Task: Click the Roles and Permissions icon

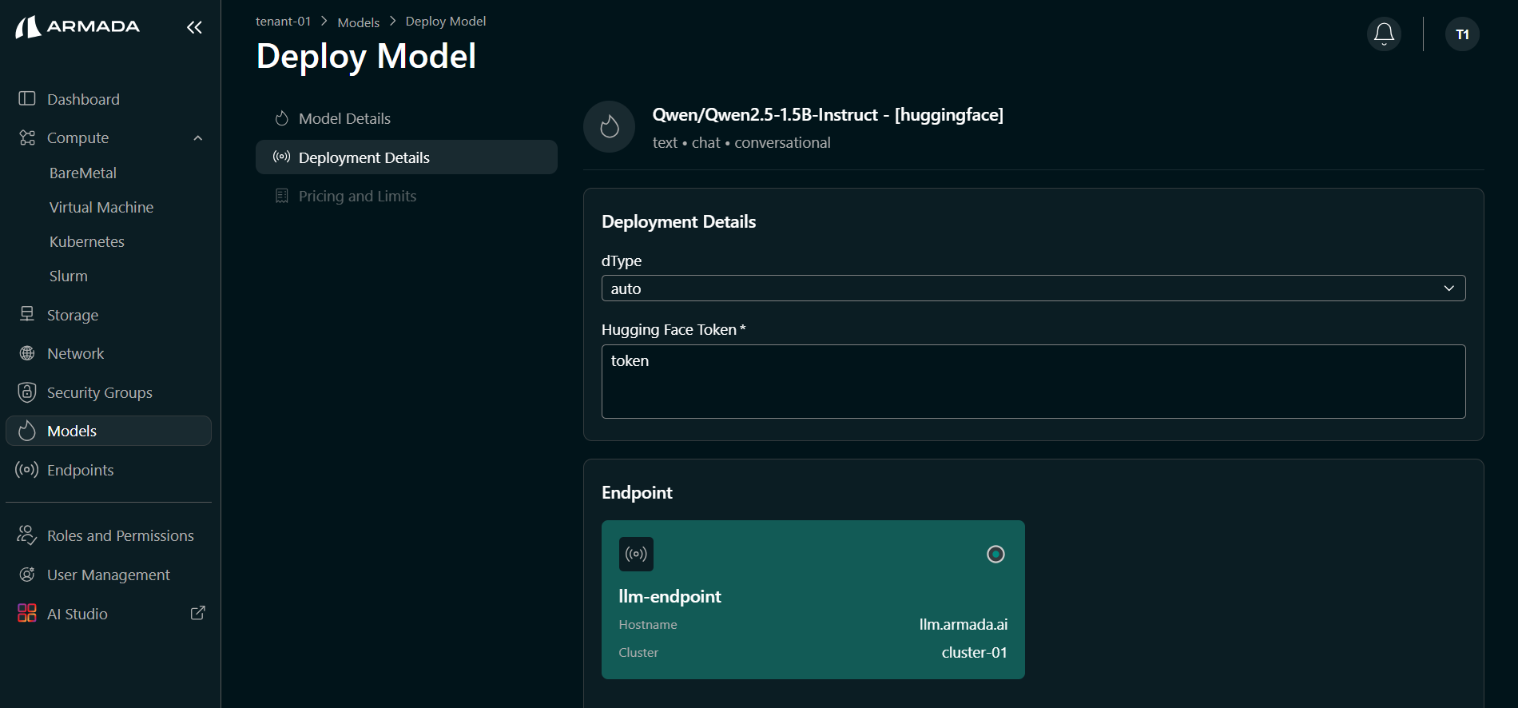Action: click(27, 535)
